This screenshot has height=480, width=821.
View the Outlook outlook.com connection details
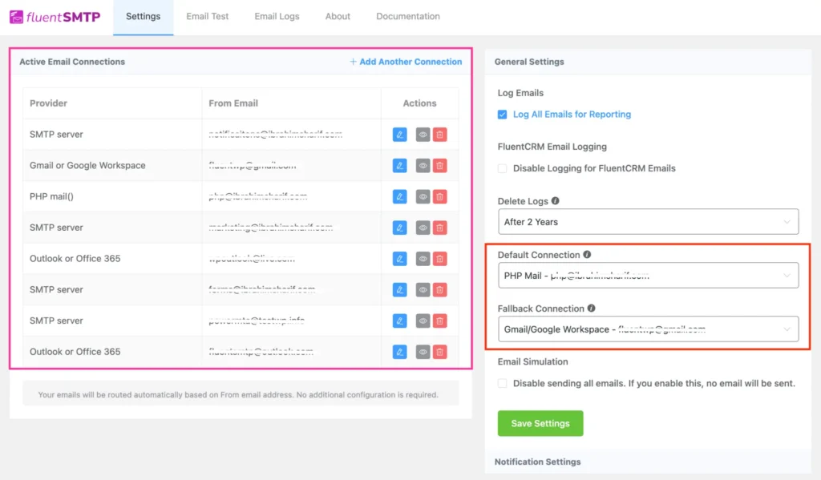pos(423,352)
